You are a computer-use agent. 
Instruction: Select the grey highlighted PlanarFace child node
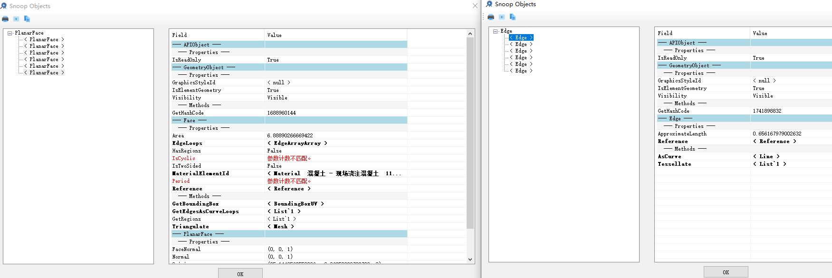44,73
